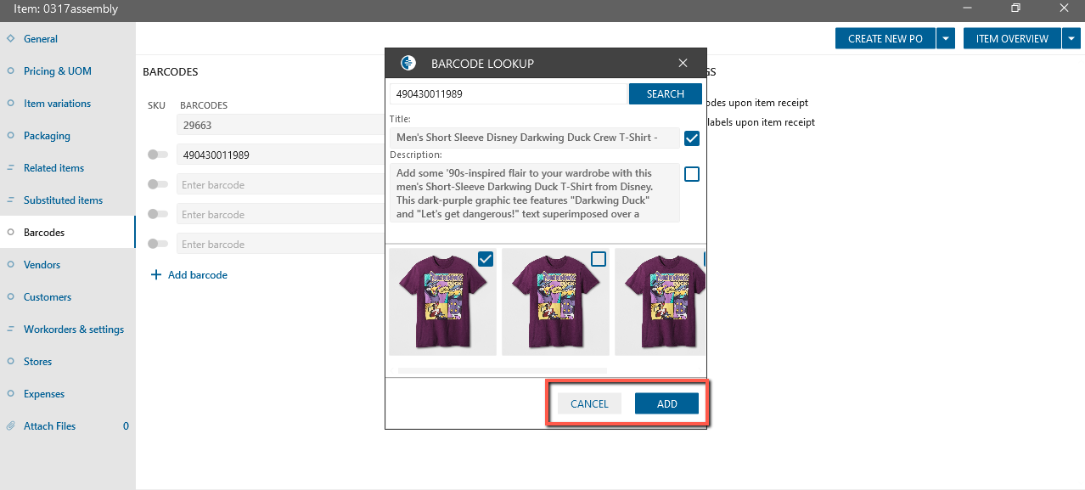Check the Description checkbox
The width and height of the screenshot is (1085, 490).
[692, 174]
